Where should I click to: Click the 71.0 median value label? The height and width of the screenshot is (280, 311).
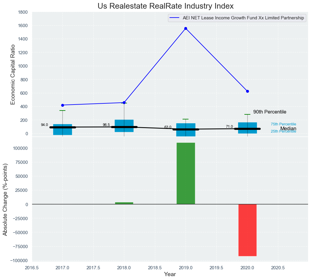pos(229,127)
